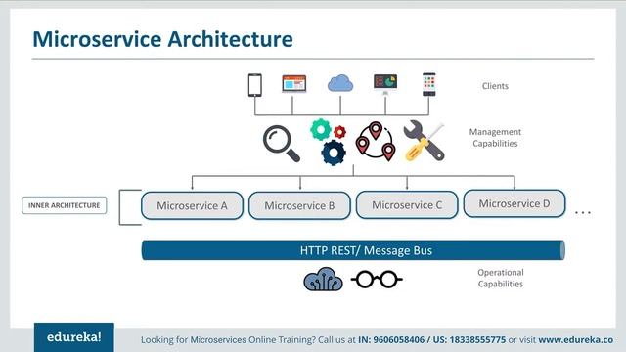Click the smartphone client icon
626x352 pixels.
click(255, 85)
